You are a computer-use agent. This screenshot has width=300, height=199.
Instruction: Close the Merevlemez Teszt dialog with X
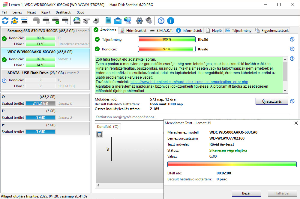pyautogui.click(x=296, y=123)
